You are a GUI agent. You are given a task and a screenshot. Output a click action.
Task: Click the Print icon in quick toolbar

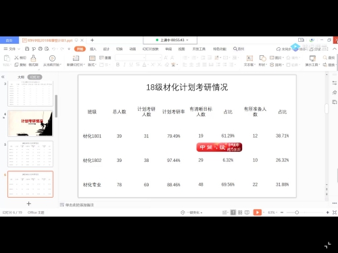tap(41, 49)
